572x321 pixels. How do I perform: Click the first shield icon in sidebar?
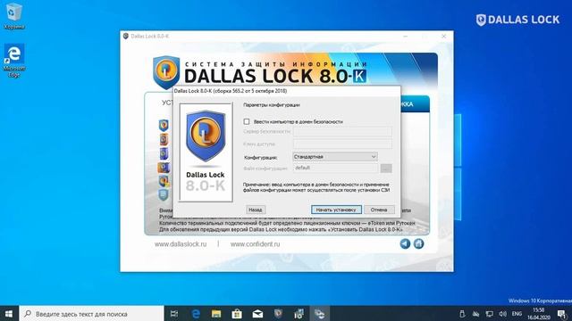pos(164,126)
